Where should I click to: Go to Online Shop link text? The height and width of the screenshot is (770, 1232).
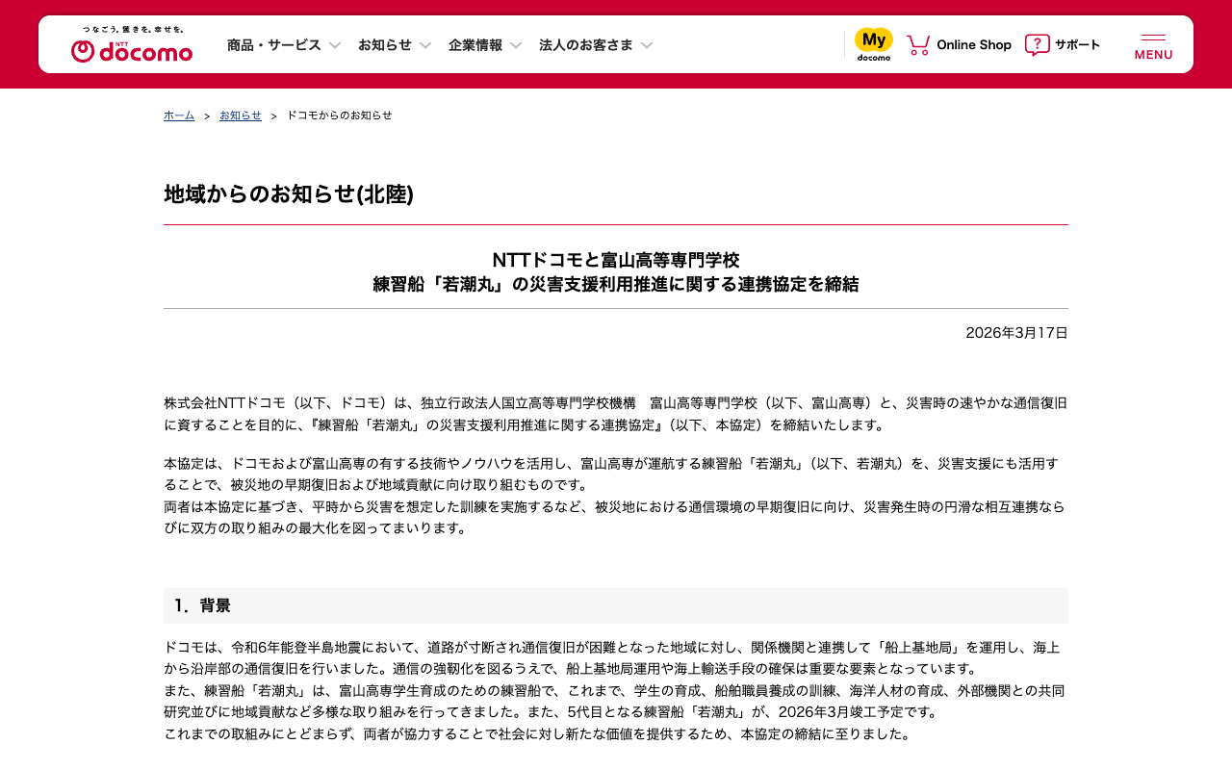(974, 44)
